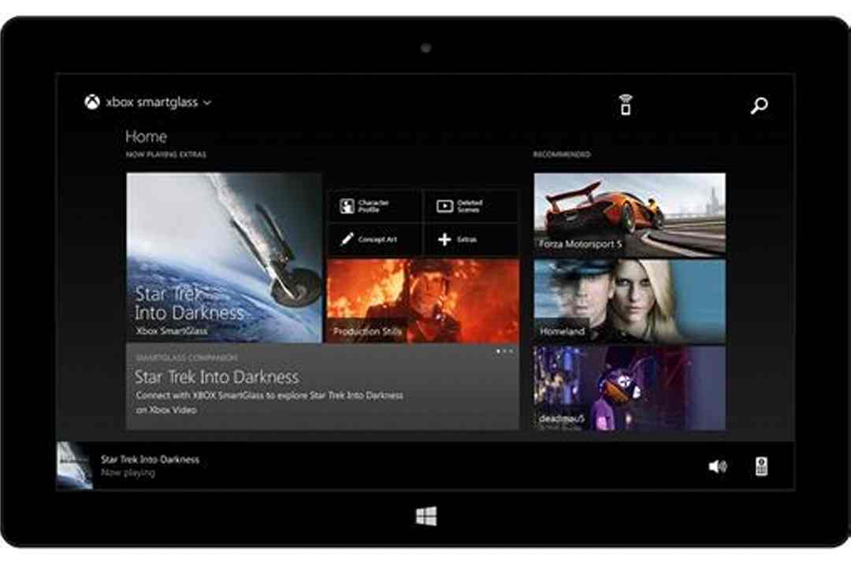Click the volume speaker icon

[x=718, y=466]
